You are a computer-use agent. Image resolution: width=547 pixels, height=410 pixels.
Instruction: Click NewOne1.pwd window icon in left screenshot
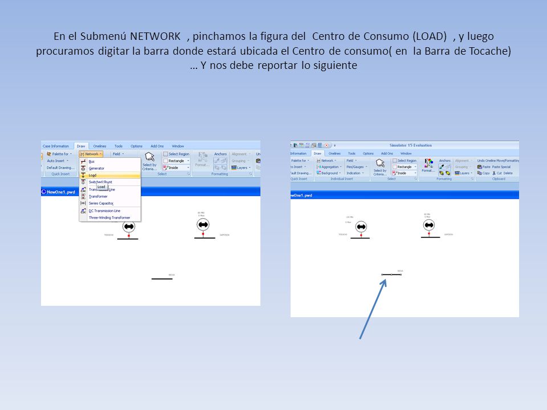tap(44, 192)
